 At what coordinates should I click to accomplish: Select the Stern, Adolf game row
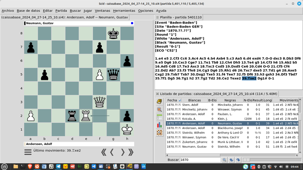click(232, 105)
